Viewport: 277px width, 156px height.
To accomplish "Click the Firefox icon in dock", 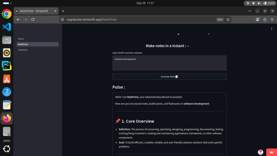I will click(7, 118).
